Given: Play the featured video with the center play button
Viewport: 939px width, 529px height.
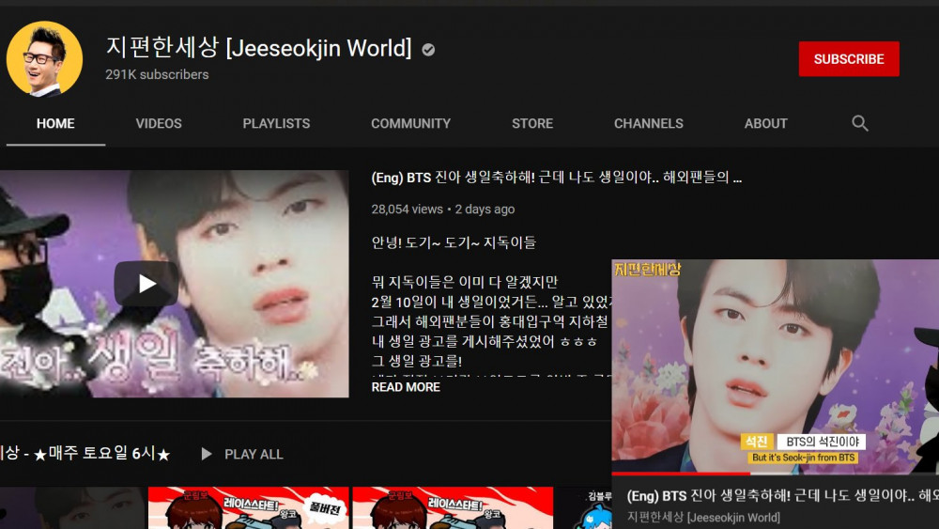Looking at the screenshot, I should [146, 284].
